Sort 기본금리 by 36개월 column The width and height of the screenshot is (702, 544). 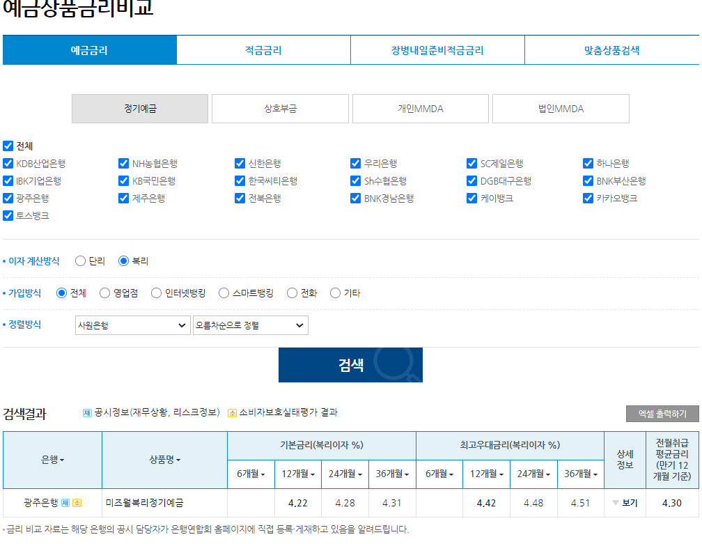(392, 474)
